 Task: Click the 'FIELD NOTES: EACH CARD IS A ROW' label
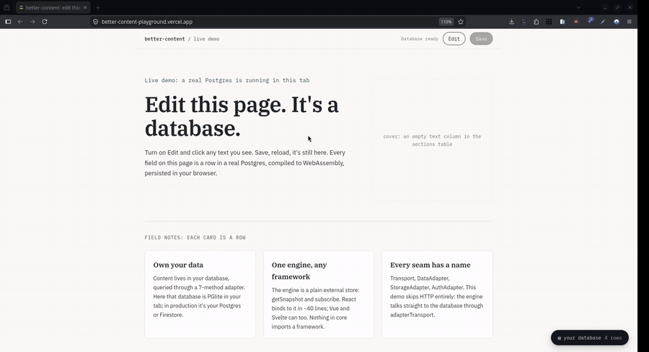(195, 238)
